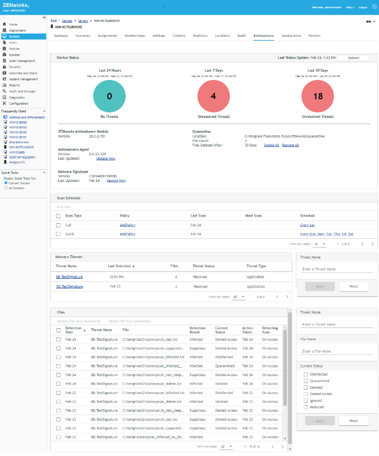This screenshot has width=379, height=456.
Task: Open AMEPolicy link in Full row
Action: pos(128,225)
